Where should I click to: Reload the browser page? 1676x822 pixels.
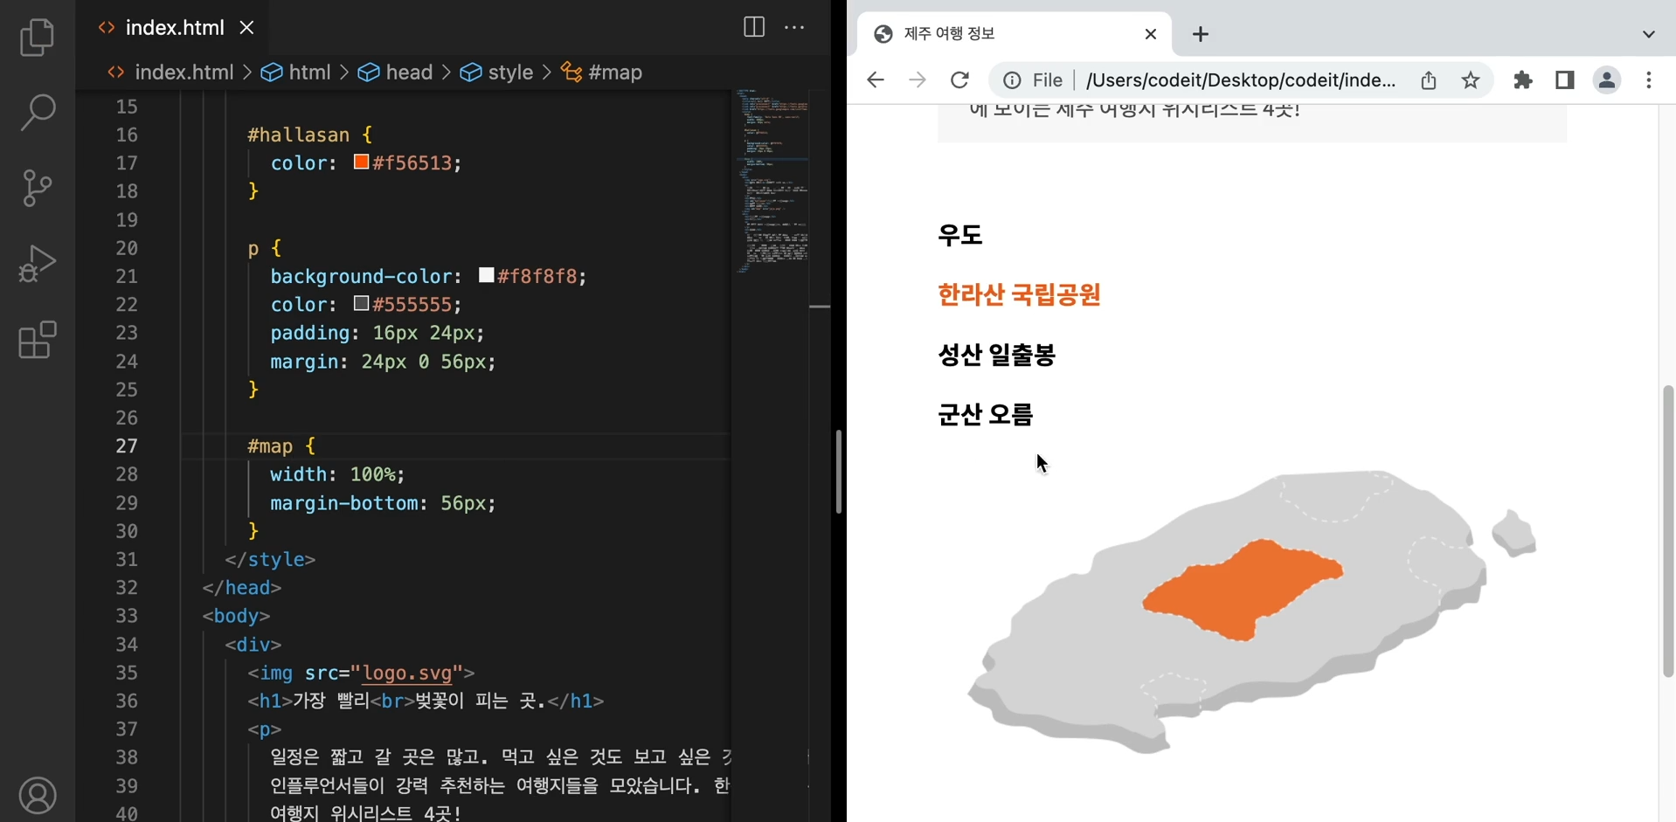(959, 80)
